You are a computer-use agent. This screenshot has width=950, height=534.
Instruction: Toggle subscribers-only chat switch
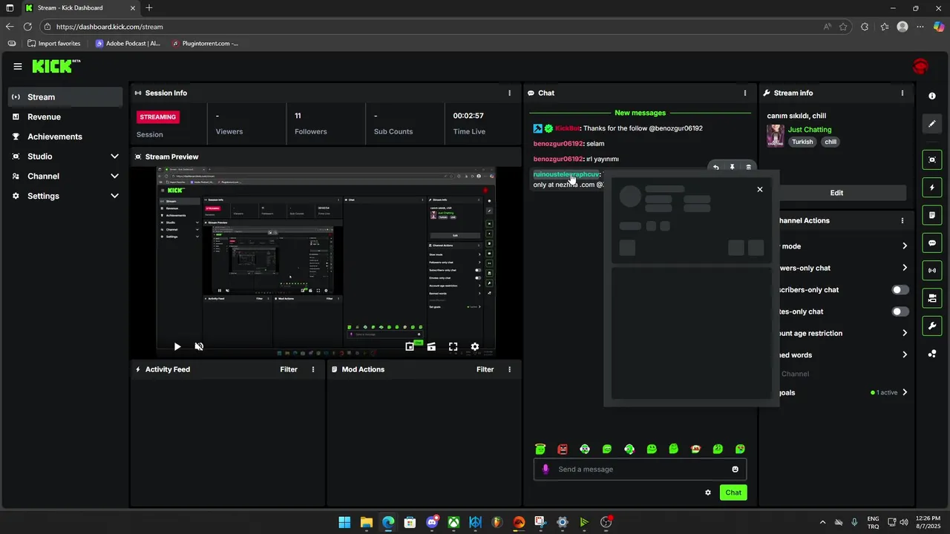point(900,290)
